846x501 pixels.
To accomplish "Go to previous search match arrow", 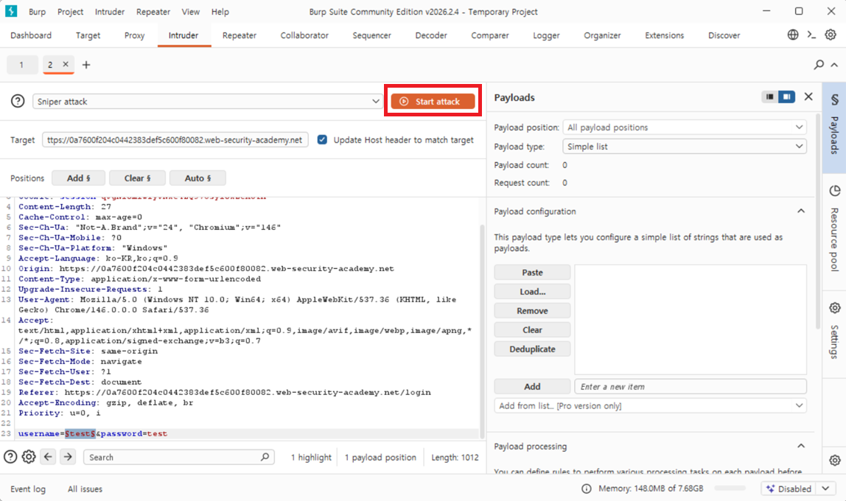I will pyautogui.click(x=48, y=457).
